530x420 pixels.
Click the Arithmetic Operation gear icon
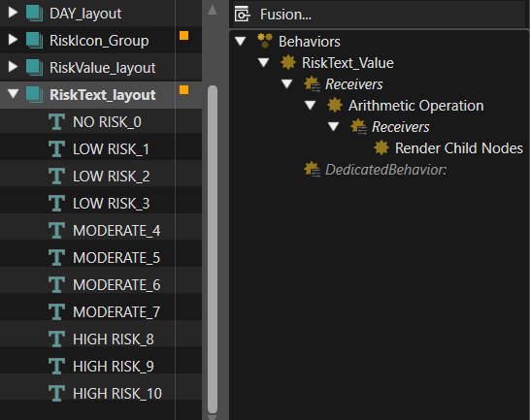[335, 105]
